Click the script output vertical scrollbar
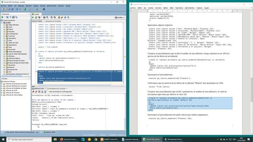This screenshot has width=253, height=142. [125, 111]
